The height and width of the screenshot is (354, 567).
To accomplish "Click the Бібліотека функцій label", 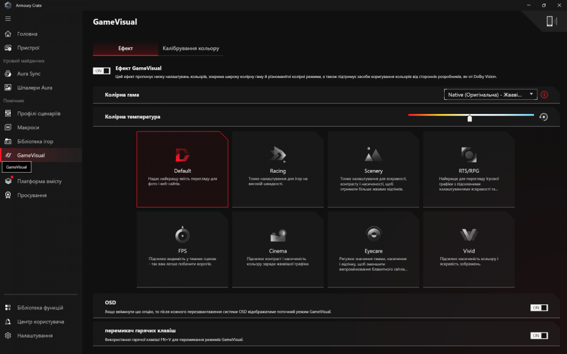I will 40,308.
